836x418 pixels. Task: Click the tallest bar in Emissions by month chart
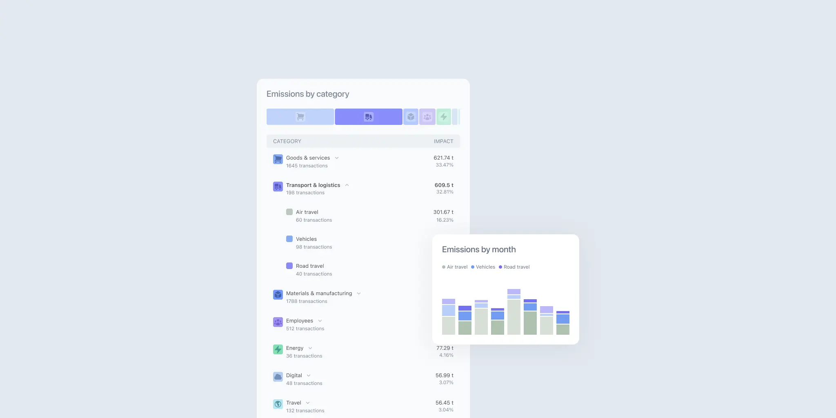click(514, 314)
